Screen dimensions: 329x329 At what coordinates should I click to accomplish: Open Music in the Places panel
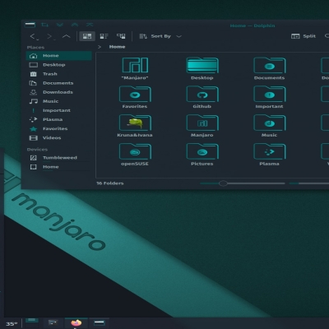(59, 101)
